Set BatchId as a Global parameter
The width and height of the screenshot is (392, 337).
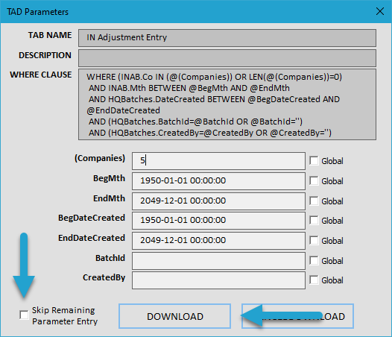pos(314,260)
